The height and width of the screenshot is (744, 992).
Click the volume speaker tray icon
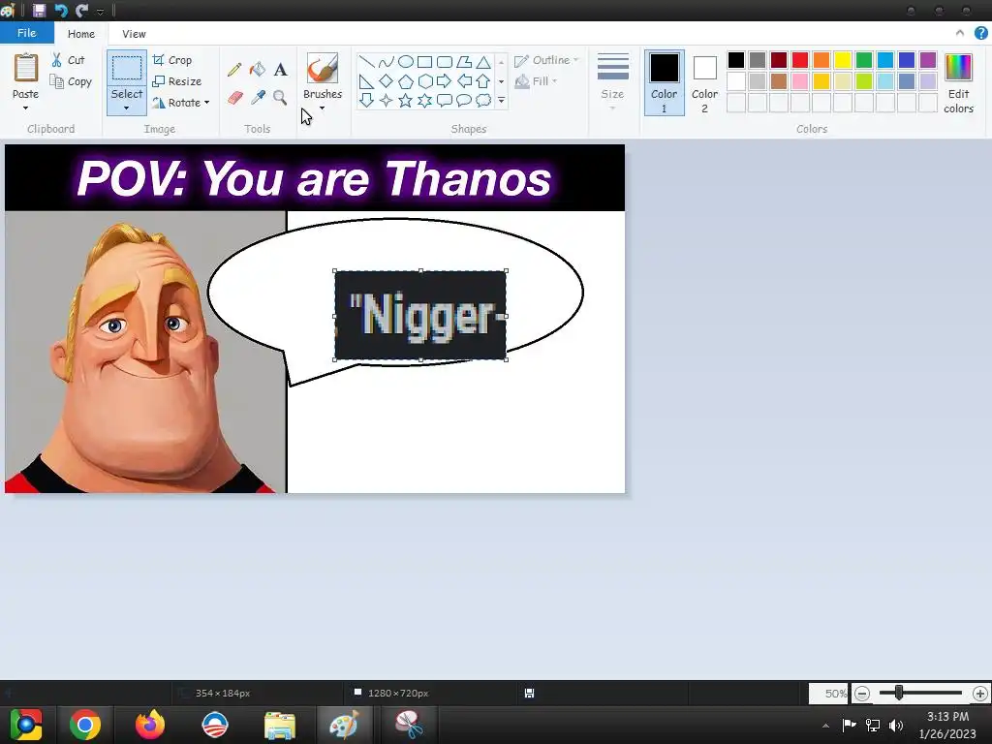[x=896, y=725]
